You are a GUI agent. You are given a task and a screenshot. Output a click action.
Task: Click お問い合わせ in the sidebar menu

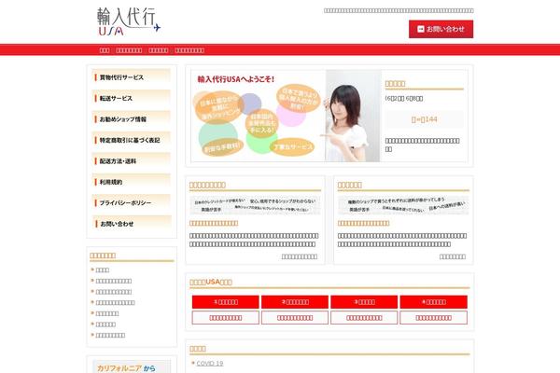click(x=131, y=224)
